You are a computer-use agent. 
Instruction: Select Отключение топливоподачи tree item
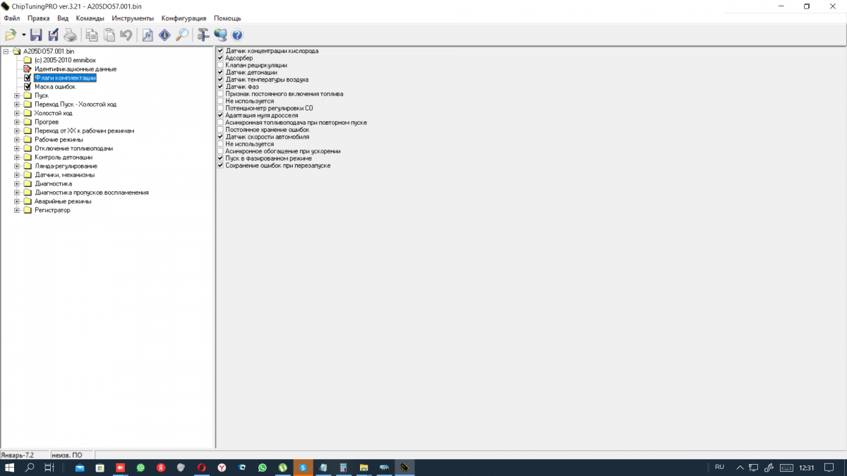point(74,148)
